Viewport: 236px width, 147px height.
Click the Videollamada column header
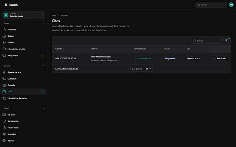(139, 49)
